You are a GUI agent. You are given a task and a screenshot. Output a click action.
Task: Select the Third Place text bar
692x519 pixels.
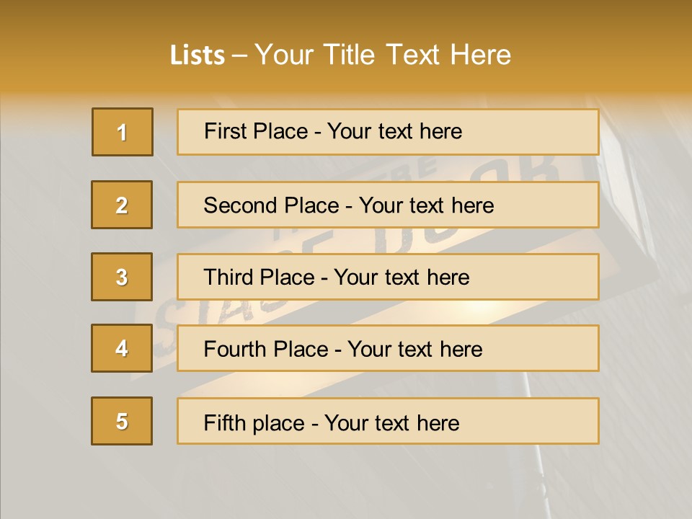coord(388,277)
